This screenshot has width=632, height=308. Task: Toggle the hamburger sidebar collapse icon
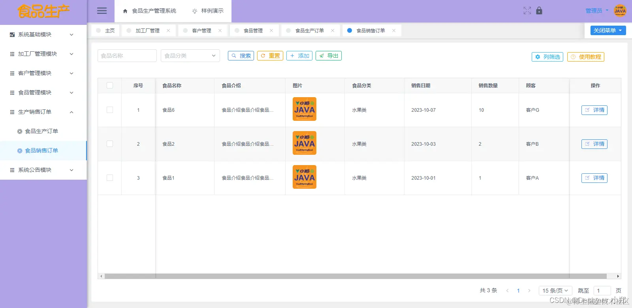point(102,11)
